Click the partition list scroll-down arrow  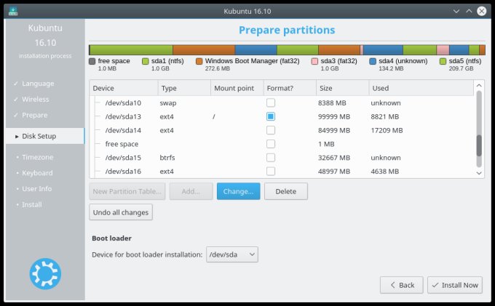click(479, 173)
